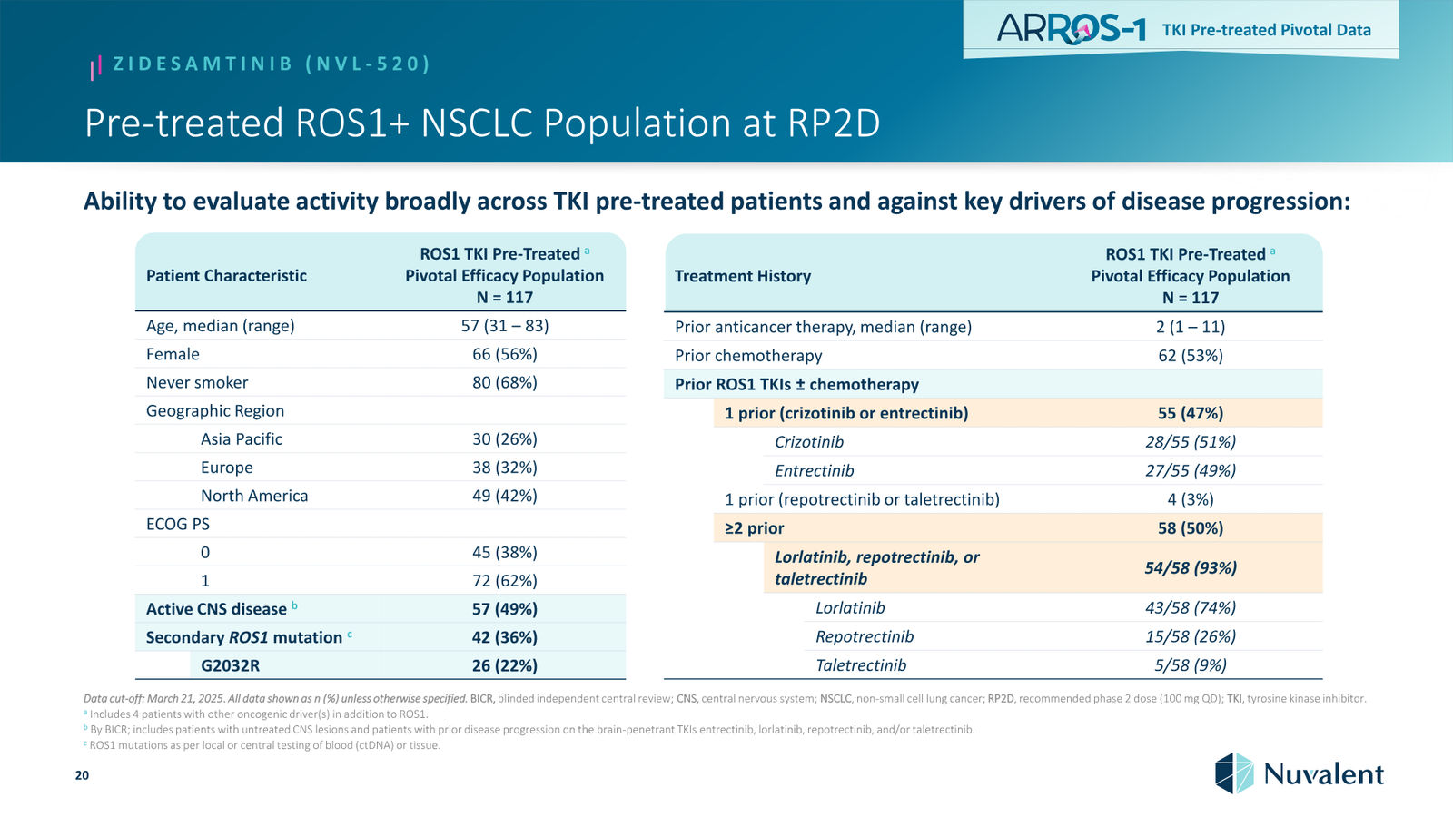Image resolution: width=1453 pixels, height=817 pixels.
Task: Click the value '45 (38%)'
Action: coord(505,552)
